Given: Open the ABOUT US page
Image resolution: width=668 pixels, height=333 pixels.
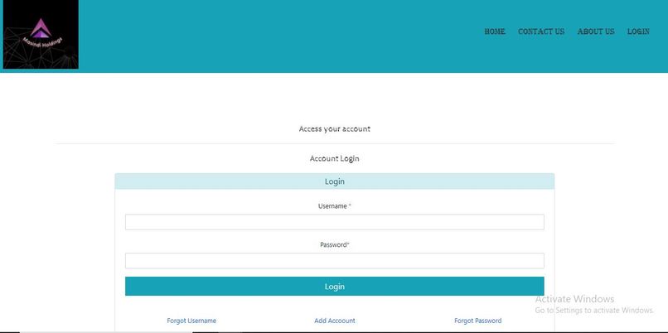Looking at the screenshot, I should point(596,31).
